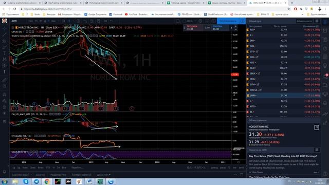Screen dimensions: 329x185
Task: Open Telegram from Windows taskbar
Action: (x=36, y=181)
